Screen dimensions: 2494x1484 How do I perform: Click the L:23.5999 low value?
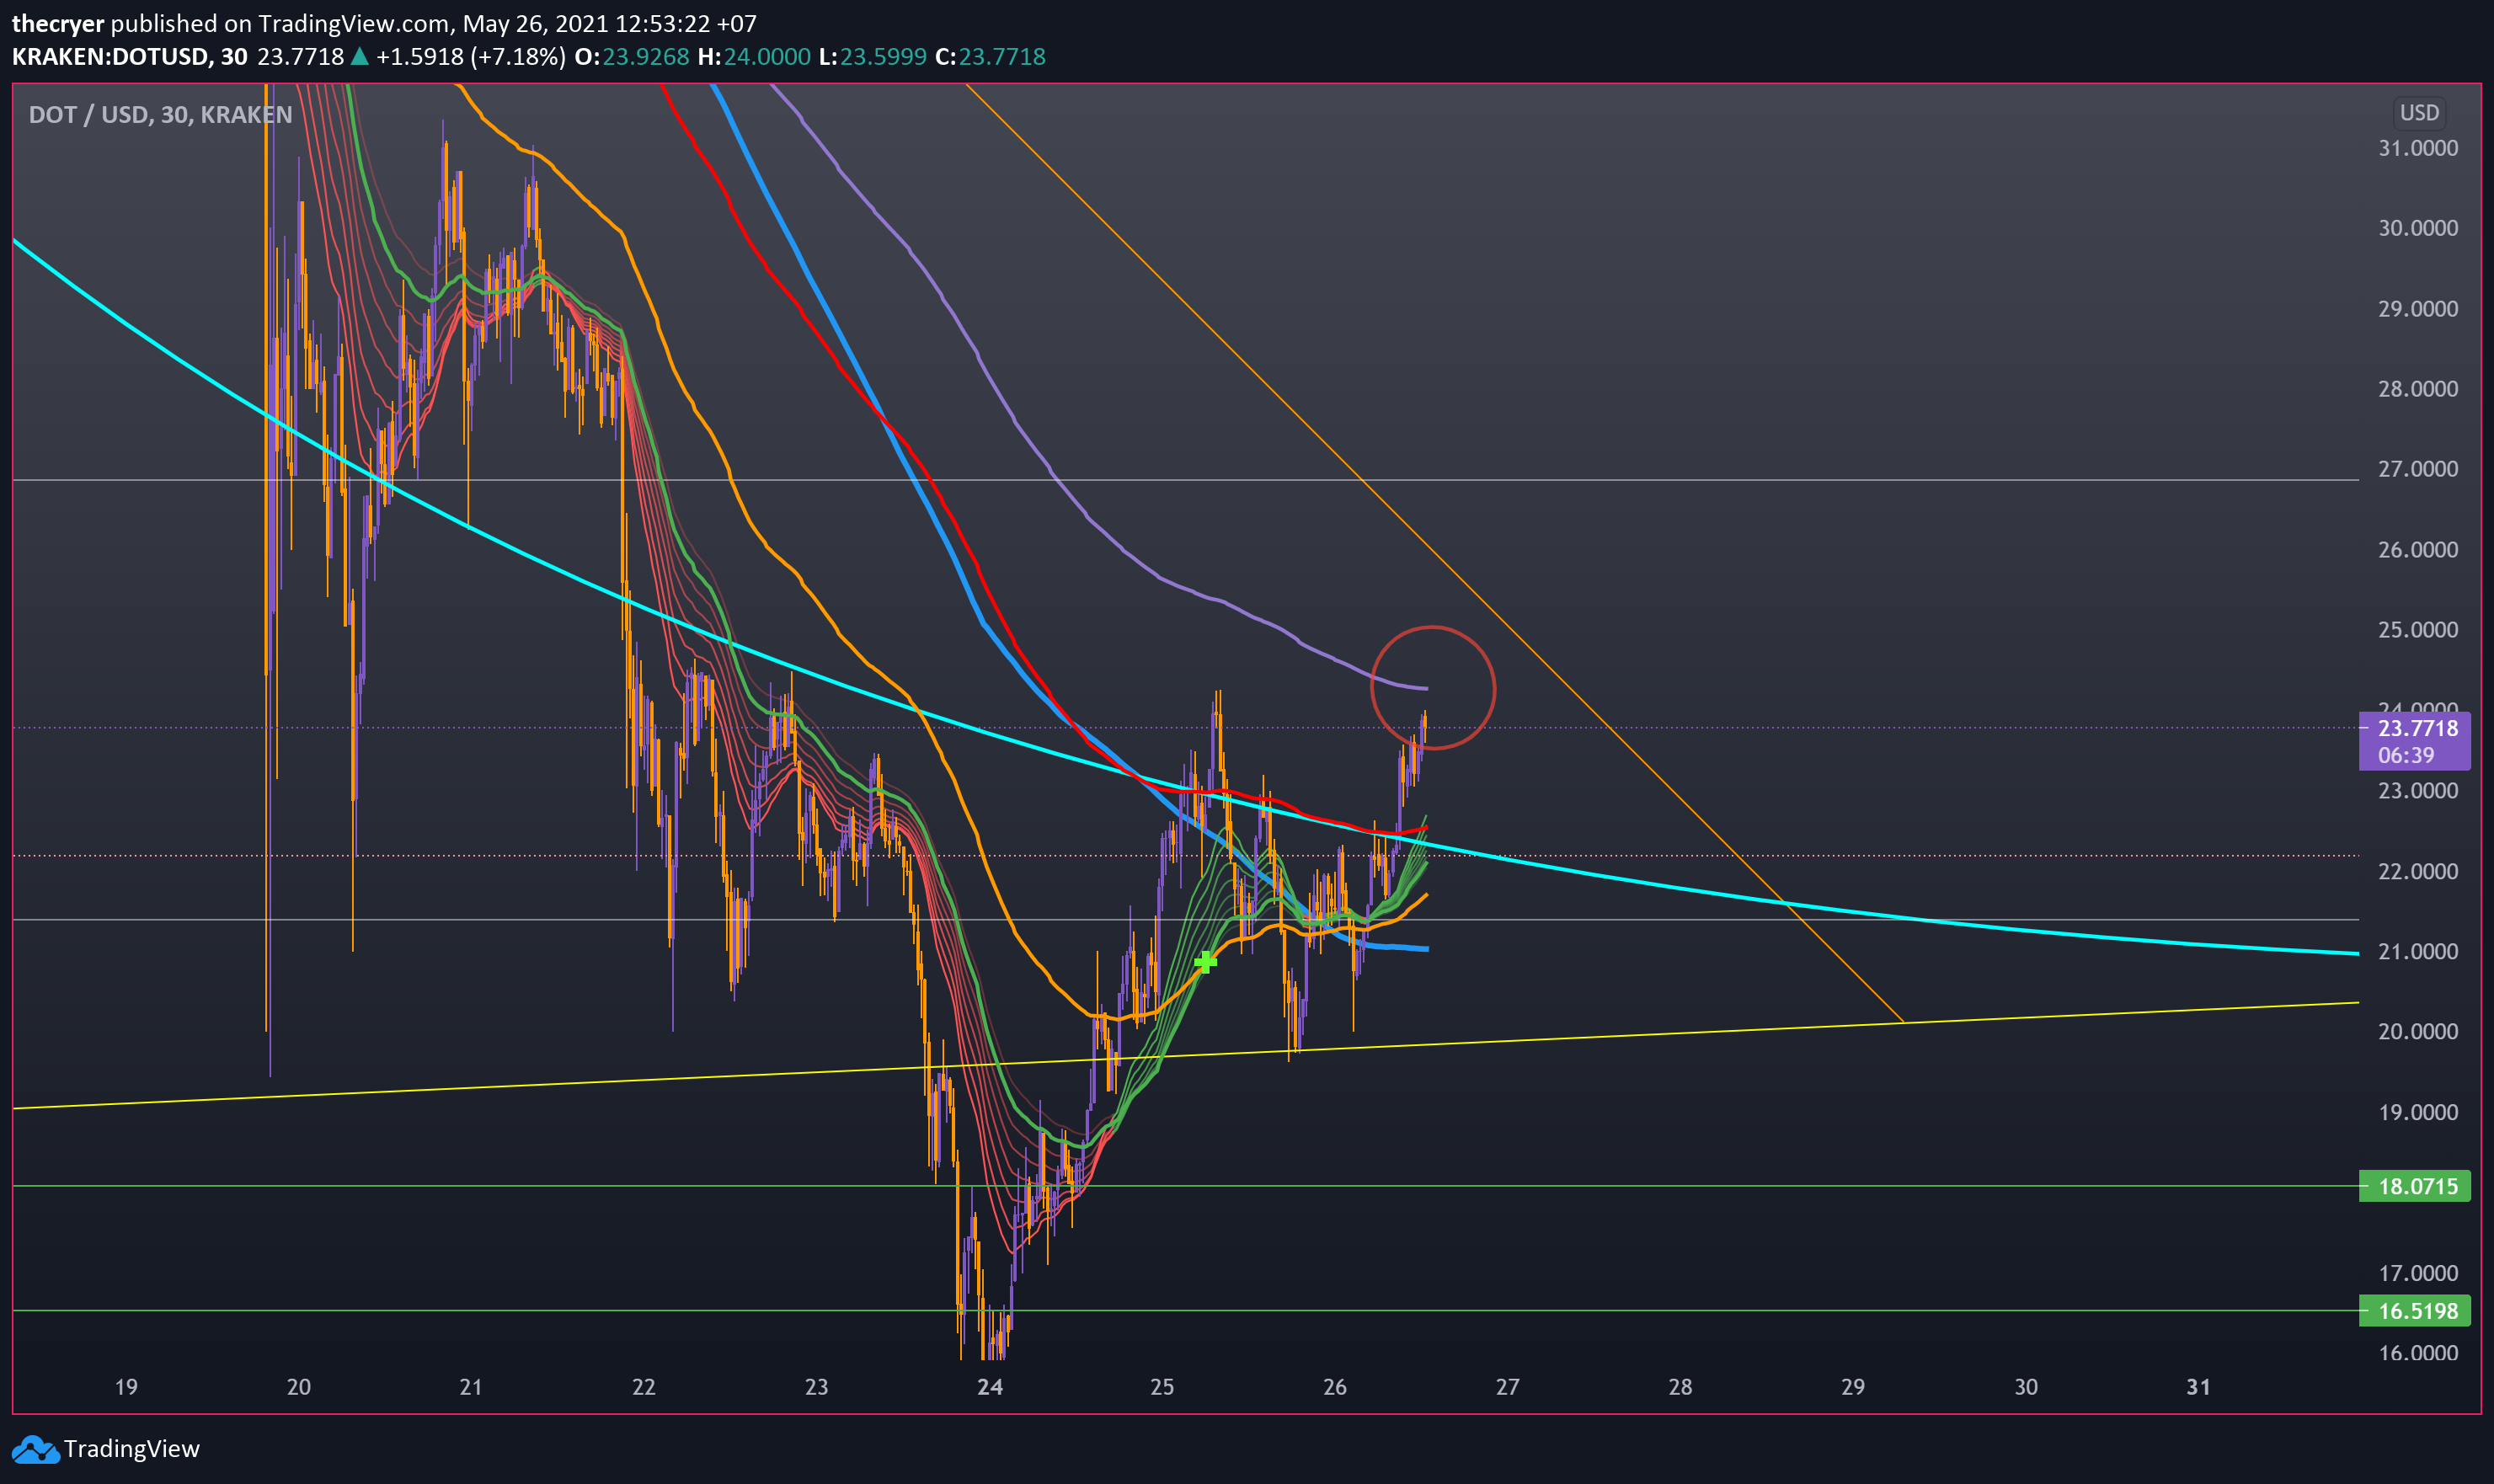[873, 57]
